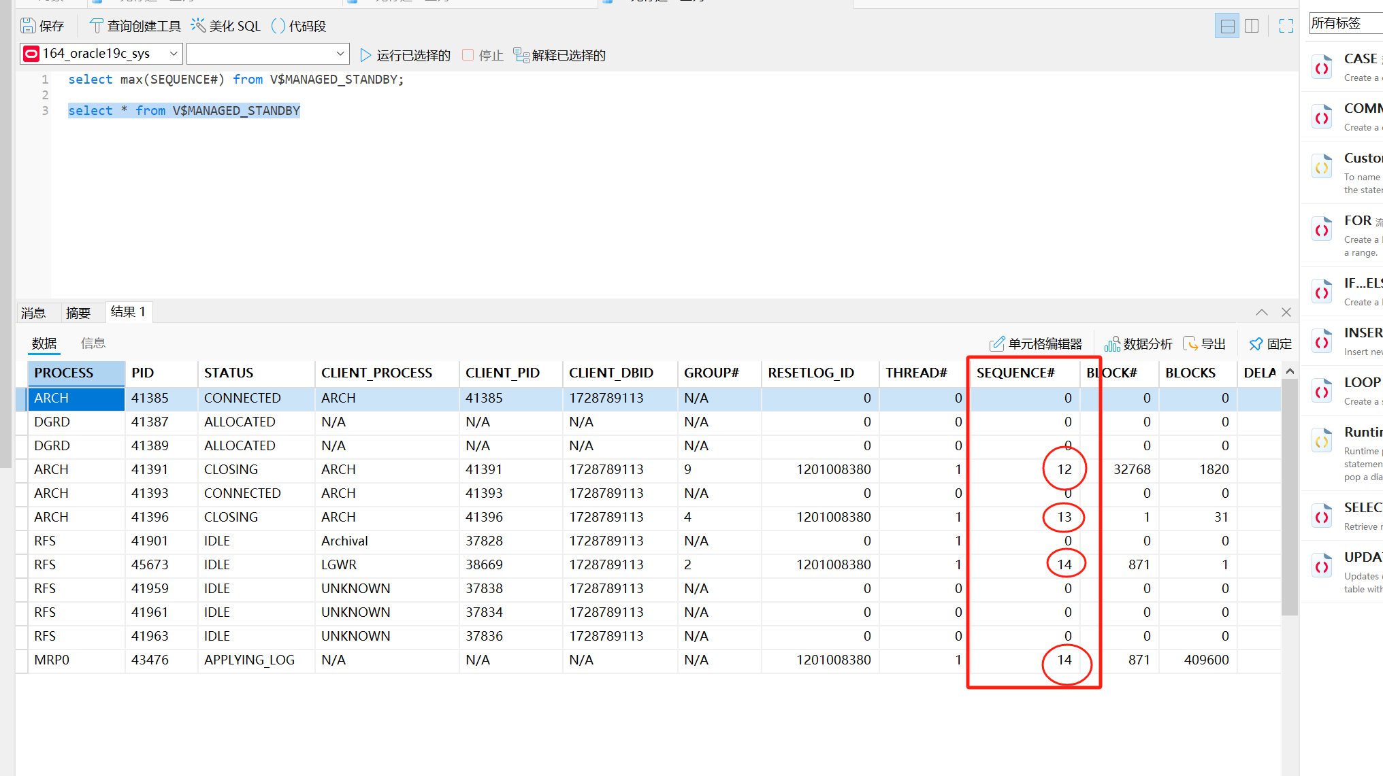Toggle the horizontal split layout view
1383x776 pixels.
[1227, 26]
